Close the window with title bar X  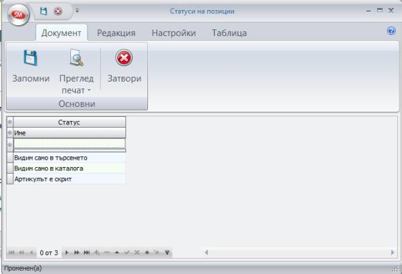point(391,11)
